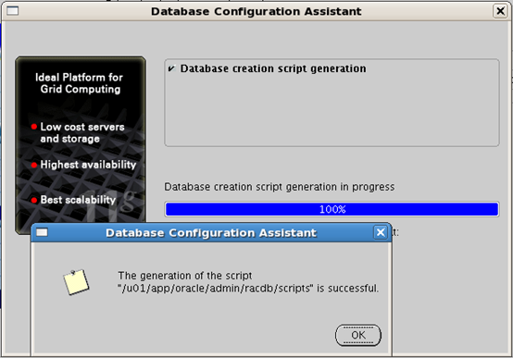The height and width of the screenshot is (358, 513).
Task: Click 'Highest availability' bullet text
Action: pos(88,165)
